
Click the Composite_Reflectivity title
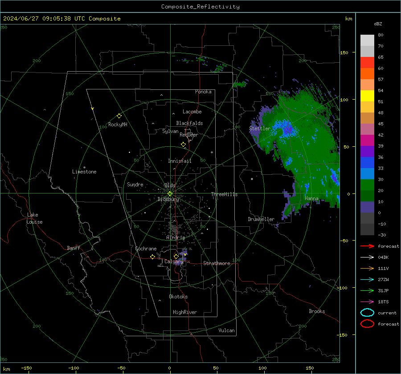[x=200, y=7]
